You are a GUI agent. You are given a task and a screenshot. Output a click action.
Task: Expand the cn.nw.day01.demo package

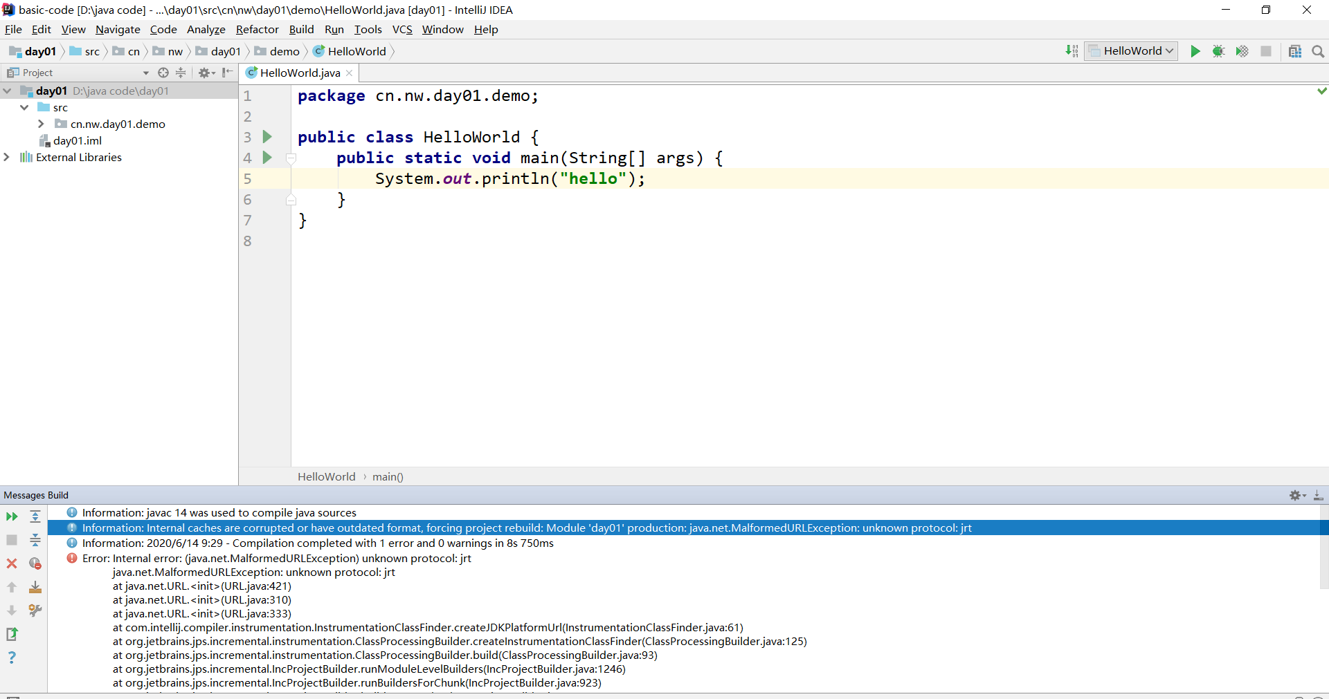(41, 124)
